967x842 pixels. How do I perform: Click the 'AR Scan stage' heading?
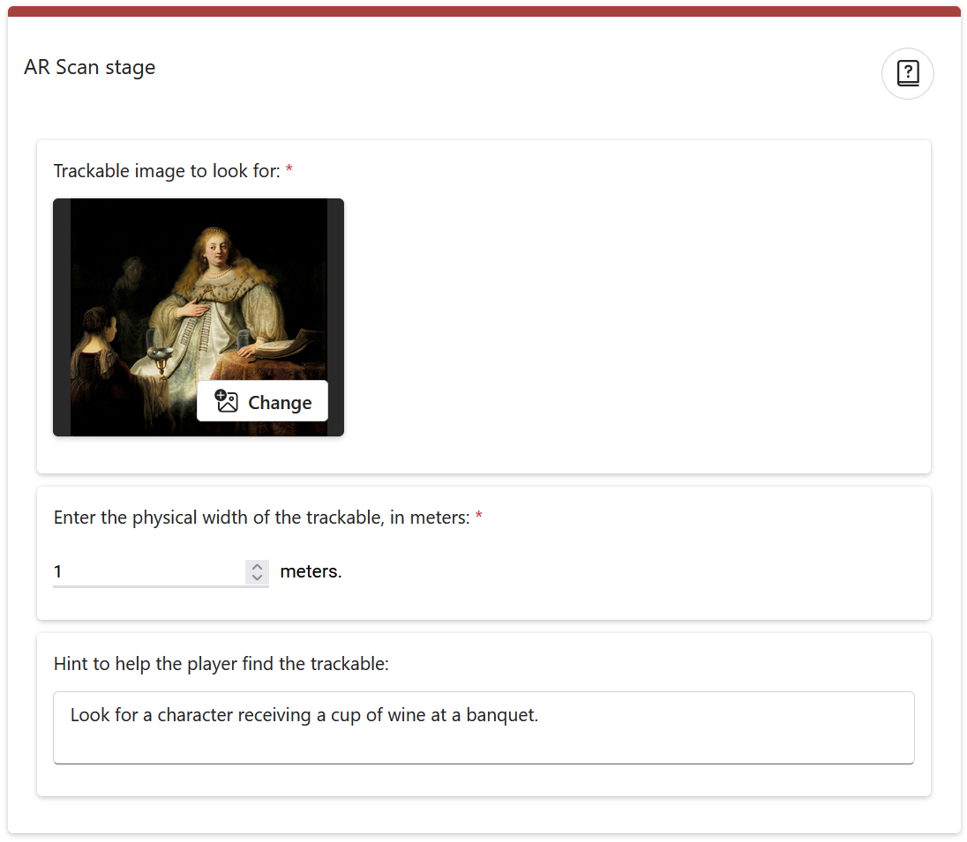pos(90,67)
